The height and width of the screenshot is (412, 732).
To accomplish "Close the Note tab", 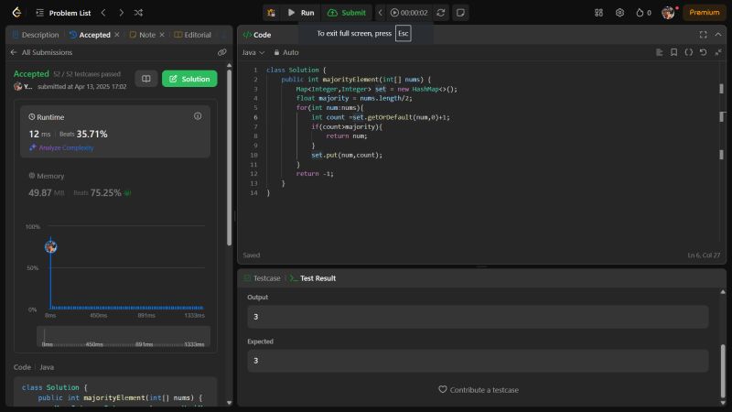I will point(162,35).
